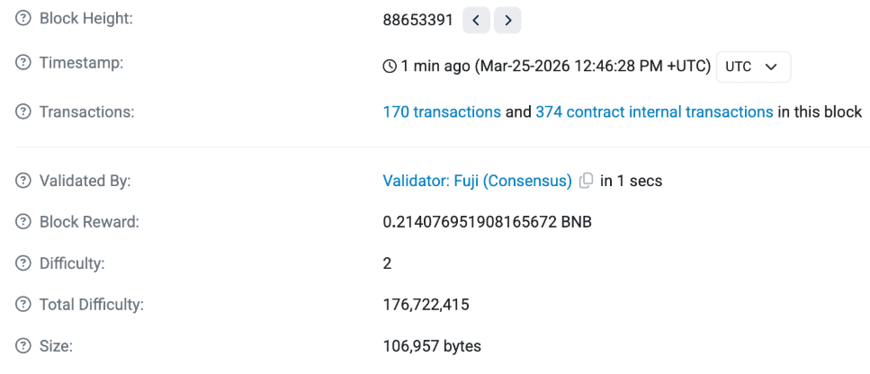
Task: Copy the Fuji validator address
Action: point(586,182)
